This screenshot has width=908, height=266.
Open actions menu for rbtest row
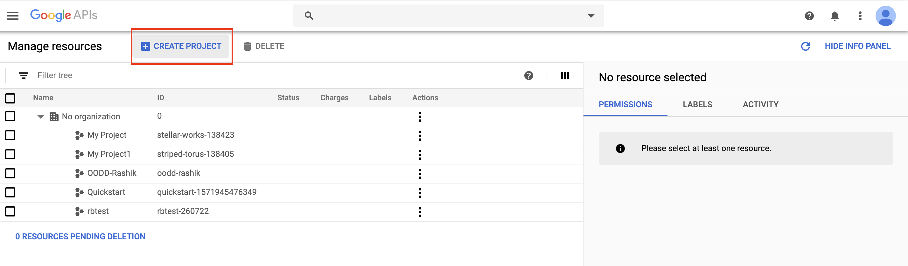(419, 211)
